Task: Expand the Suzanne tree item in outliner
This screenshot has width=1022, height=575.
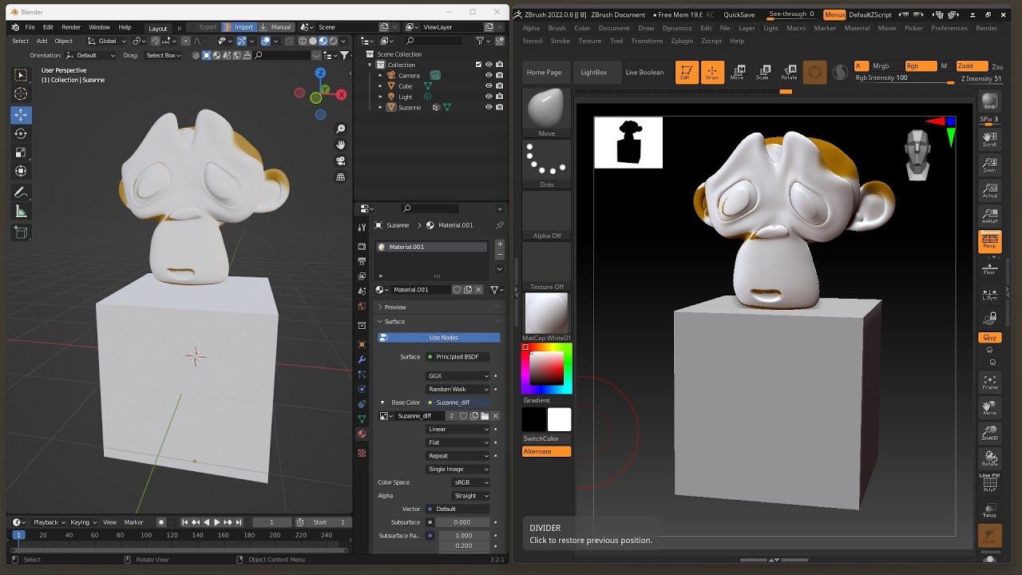Action: [x=381, y=107]
